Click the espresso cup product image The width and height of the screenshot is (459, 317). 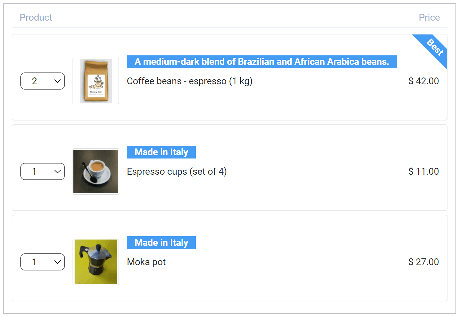[96, 171]
